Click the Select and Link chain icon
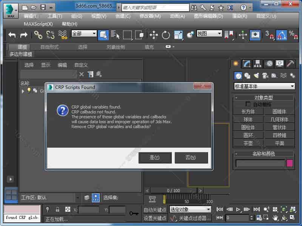 click(x=39, y=35)
